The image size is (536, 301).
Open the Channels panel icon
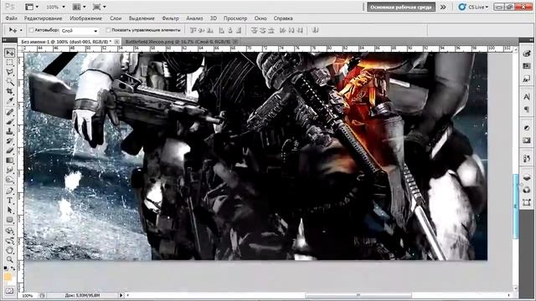527,190
